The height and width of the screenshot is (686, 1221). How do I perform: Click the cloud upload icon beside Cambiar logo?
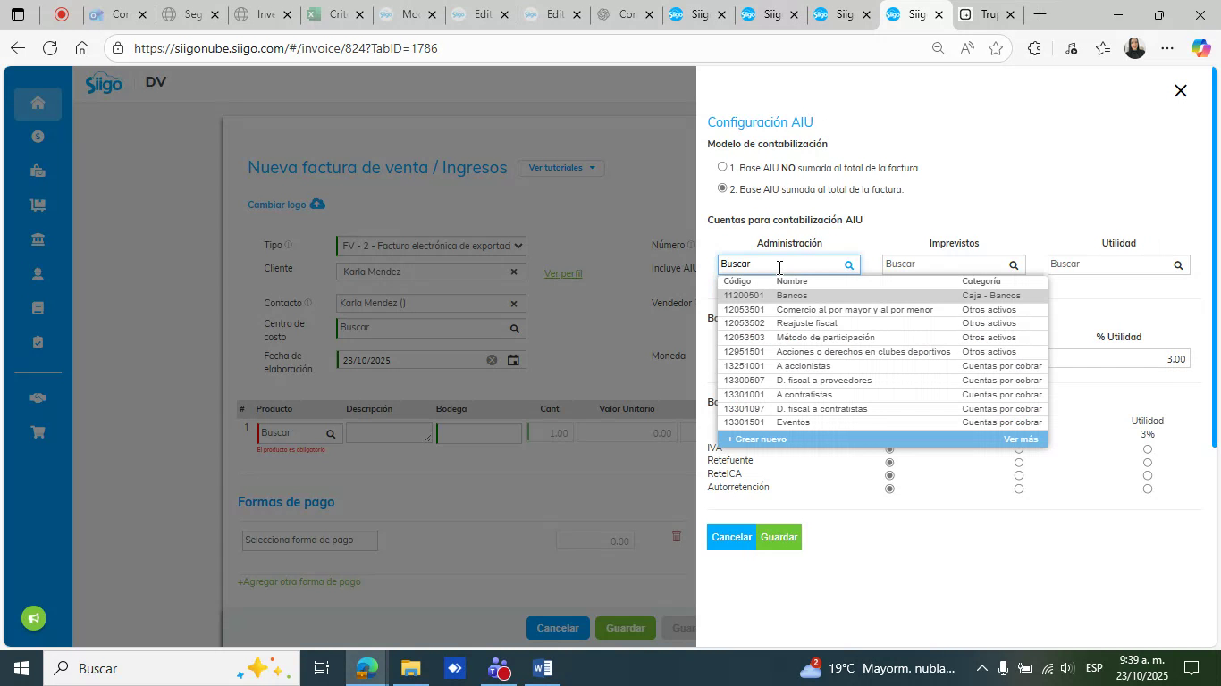click(x=317, y=205)
